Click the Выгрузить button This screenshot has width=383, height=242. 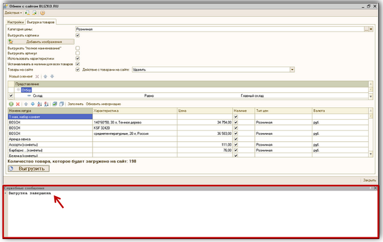(29, 169)
